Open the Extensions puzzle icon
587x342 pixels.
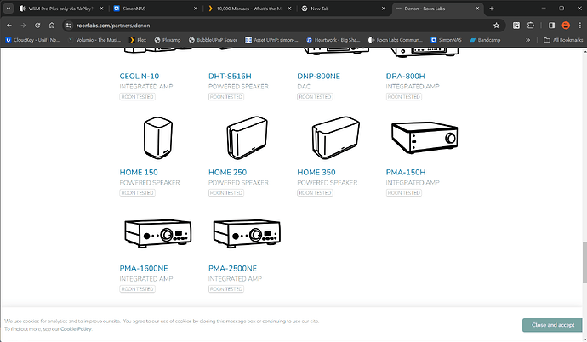click(x=531, y=26)
